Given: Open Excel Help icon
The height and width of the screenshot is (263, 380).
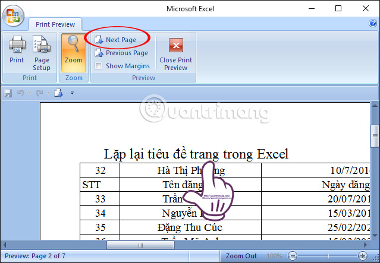Looking at the screenshot, I should point(372,24).
